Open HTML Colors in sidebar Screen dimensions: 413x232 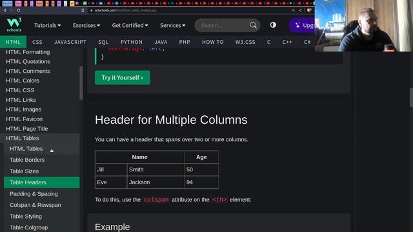tap(23, 81)
